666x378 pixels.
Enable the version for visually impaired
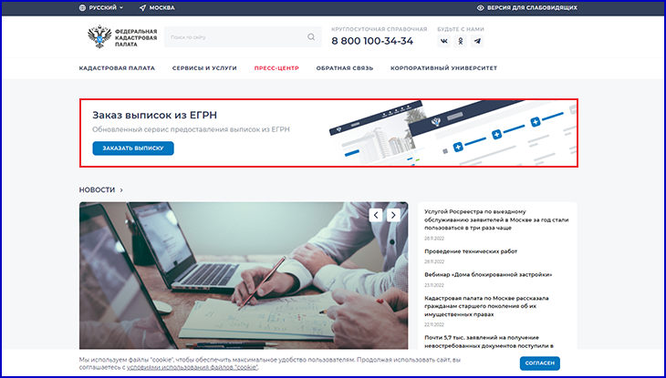536,7
